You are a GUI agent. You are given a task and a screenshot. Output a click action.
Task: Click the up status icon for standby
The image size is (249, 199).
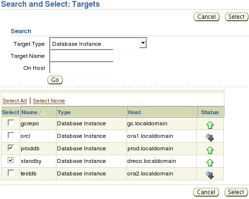(210, 162)
